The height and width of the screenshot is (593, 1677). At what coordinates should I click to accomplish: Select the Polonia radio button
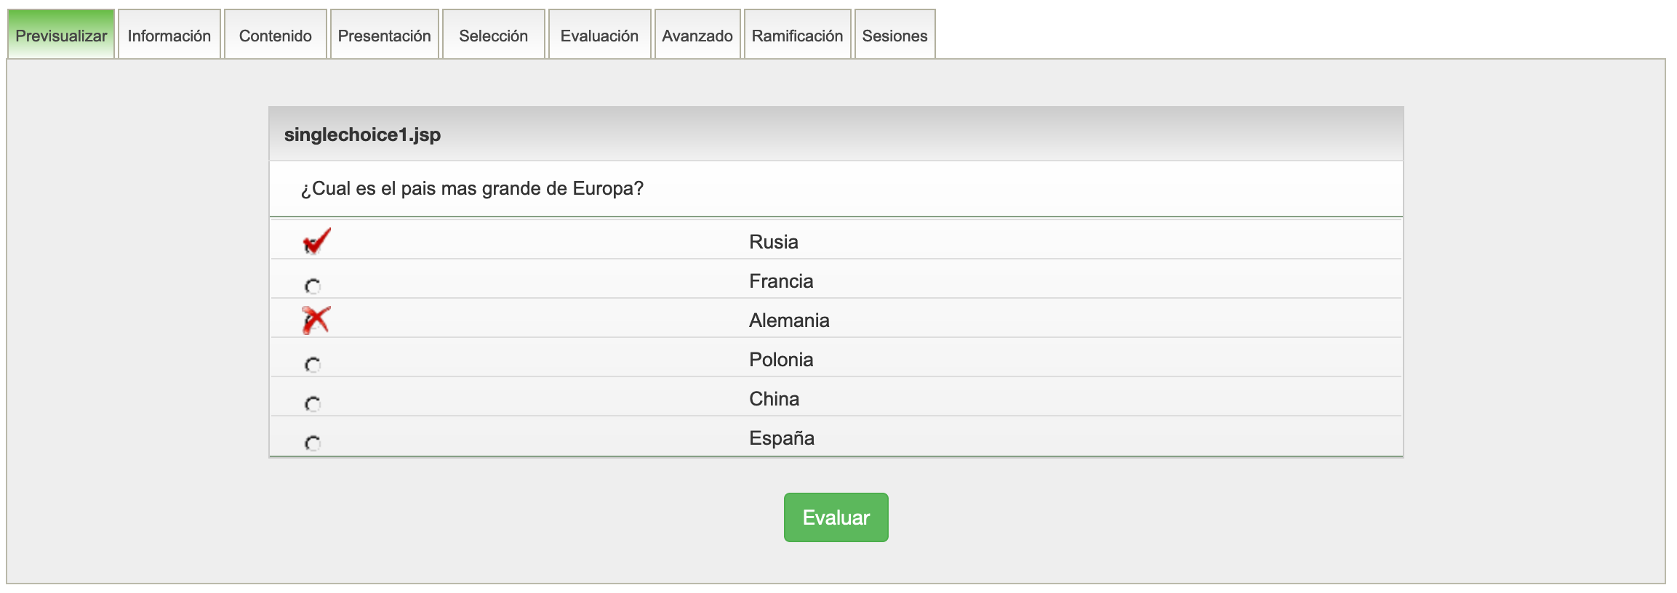click(313, 365)
